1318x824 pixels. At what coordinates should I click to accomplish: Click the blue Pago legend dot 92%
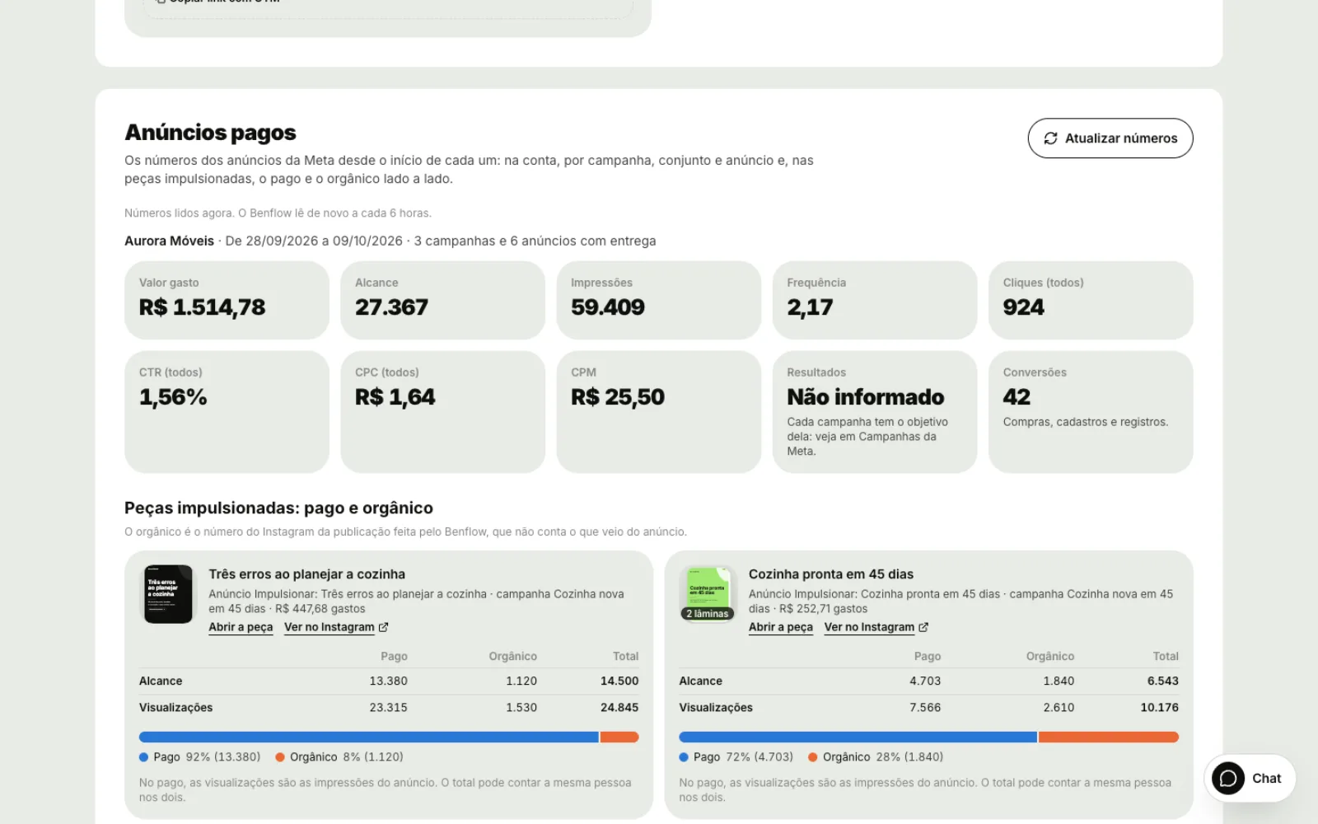(x=143, y=757)
